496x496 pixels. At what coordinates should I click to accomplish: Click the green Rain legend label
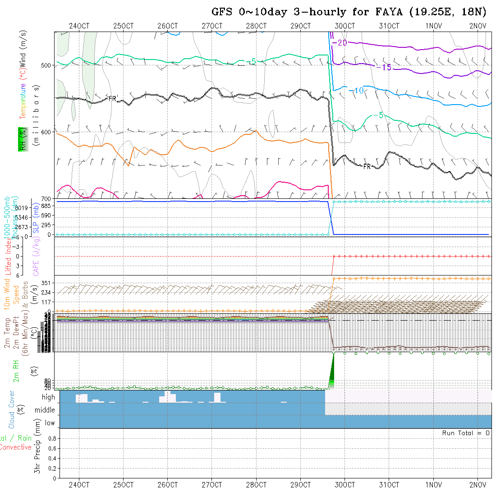tap(25, 438)
